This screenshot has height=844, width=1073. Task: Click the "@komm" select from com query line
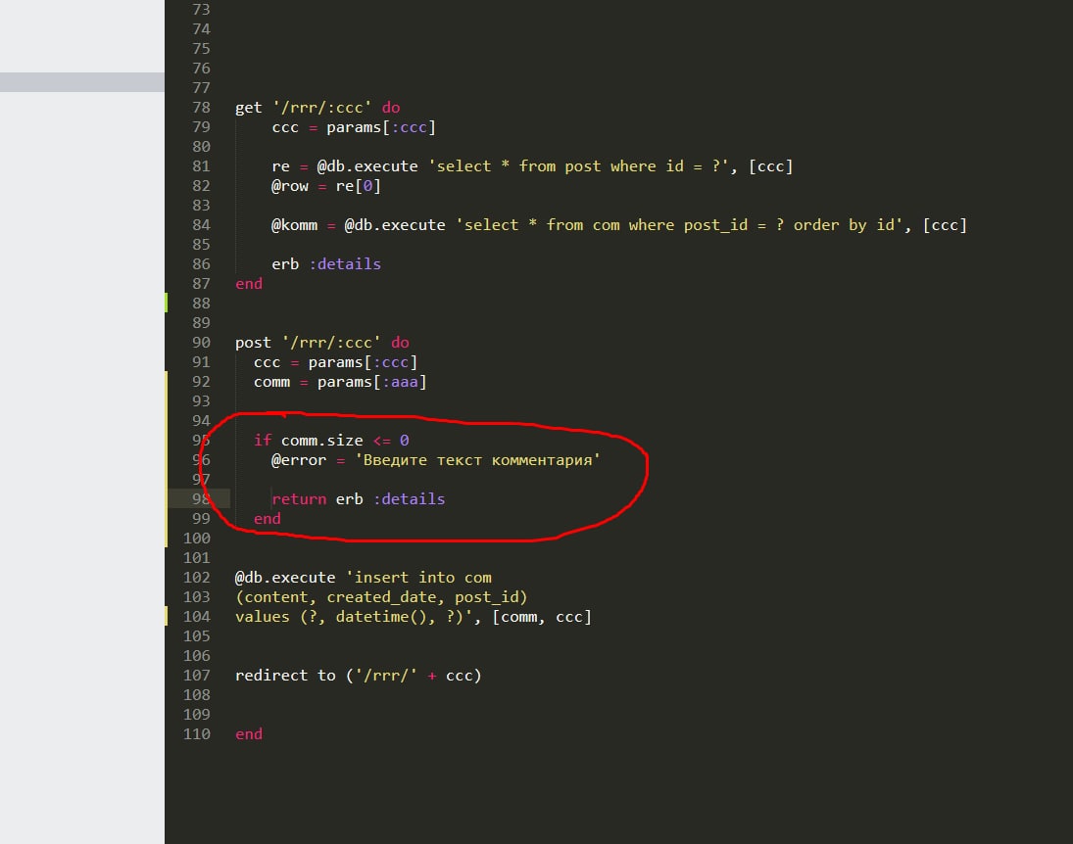click(x=618, y=225)
